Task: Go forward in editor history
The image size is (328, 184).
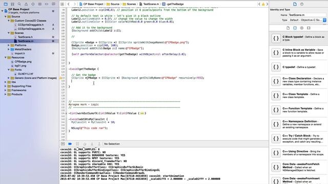Action: [x=74, y=4]
